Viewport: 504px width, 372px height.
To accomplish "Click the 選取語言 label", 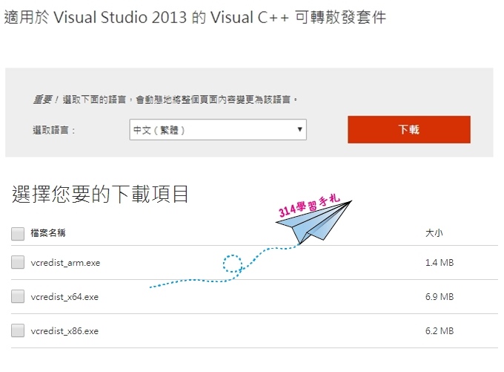I will coord(53,130).
